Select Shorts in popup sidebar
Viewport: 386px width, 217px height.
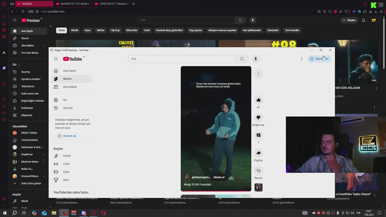[x=71, y=79]
